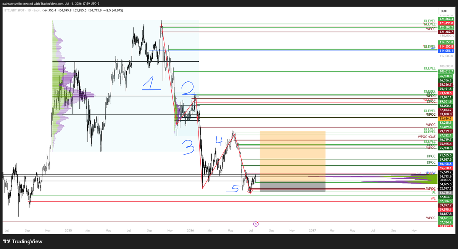Select the grey shaded rectangle drawing

tap(293, 187)
